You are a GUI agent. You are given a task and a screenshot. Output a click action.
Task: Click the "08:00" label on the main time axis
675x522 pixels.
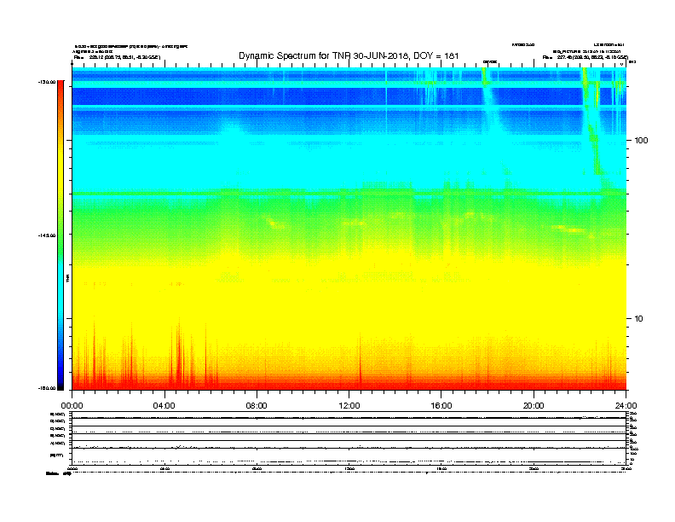coord(257,406)
